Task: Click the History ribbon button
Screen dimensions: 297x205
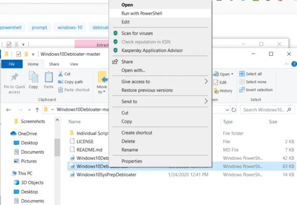Action: [223, 91]
